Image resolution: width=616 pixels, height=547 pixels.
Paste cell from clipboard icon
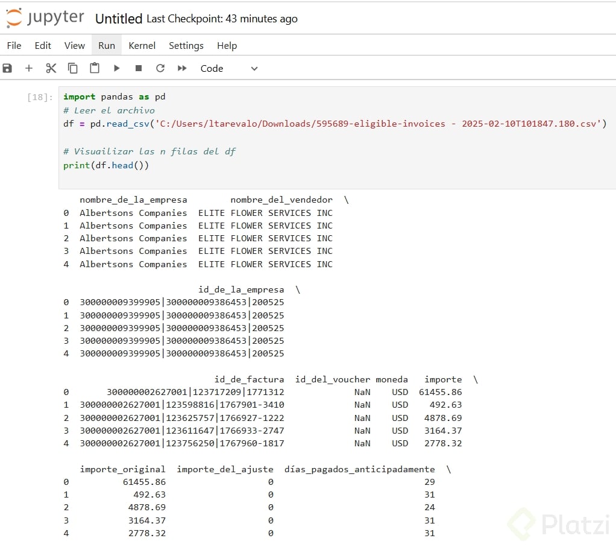tap(95, 69)
